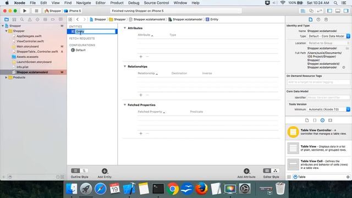Click the object library filter field containing Table
Viewport: 352px width, 198px height.
point(321,177)
